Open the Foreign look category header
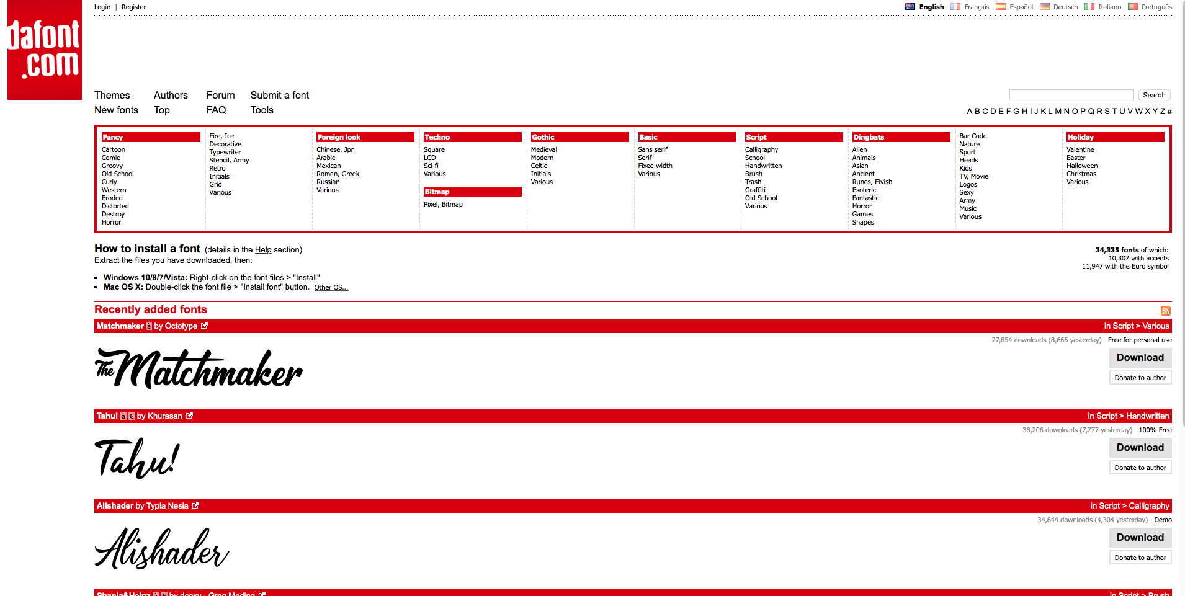 tap(365, 137)
